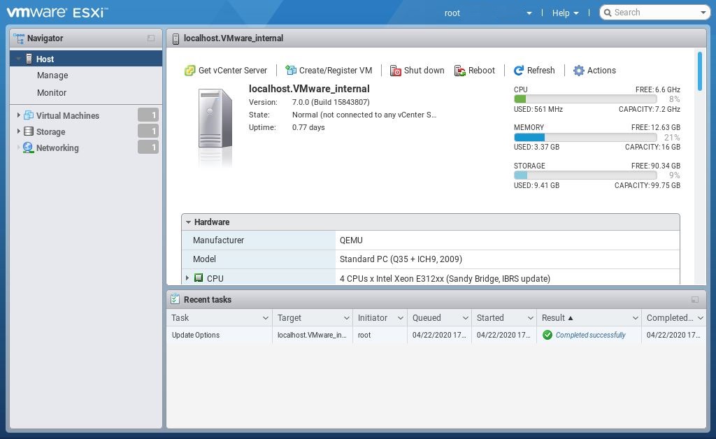Minimize the Recent tasks panel
This screenshot has height=439, width=716.
point(694,300)
